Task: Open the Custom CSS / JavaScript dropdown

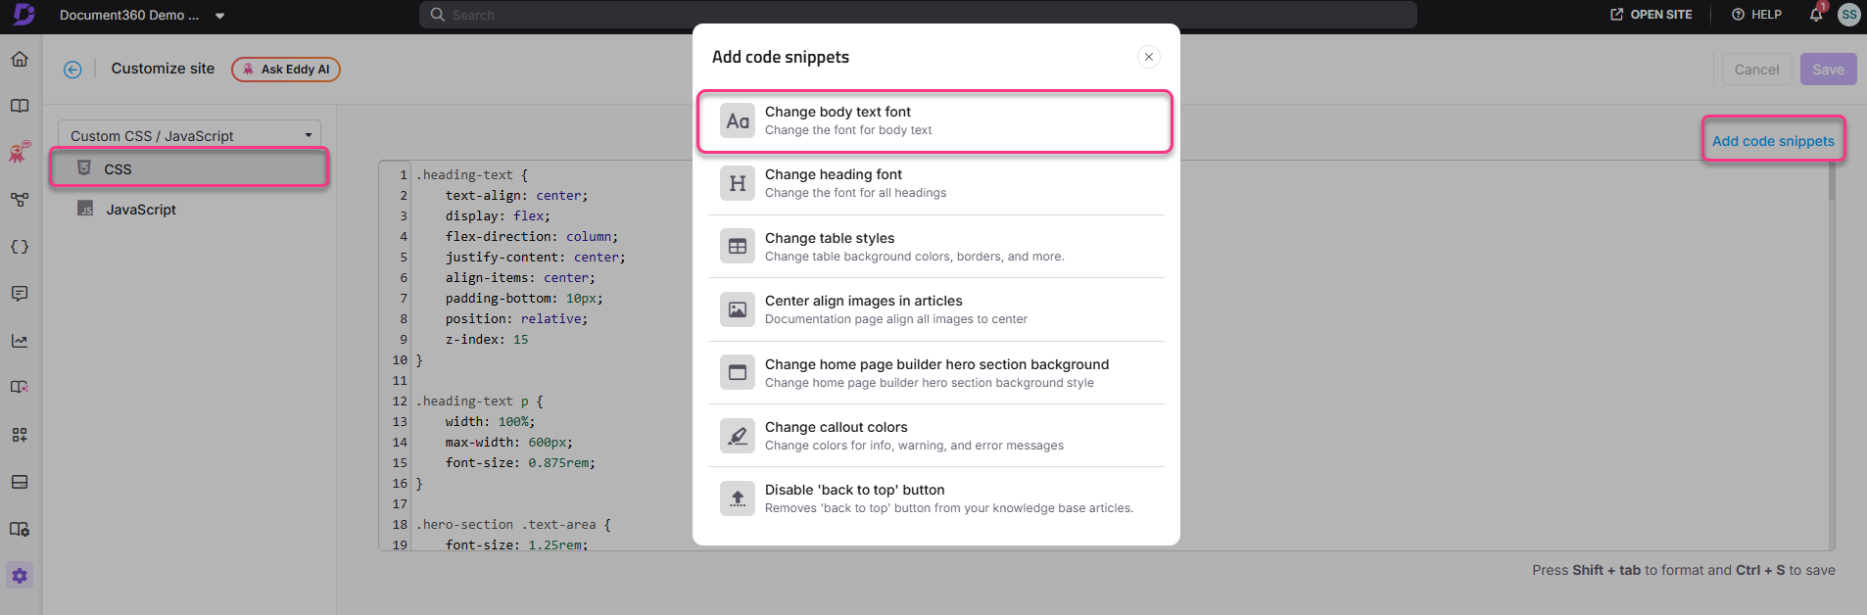Action: click(189, 134)
